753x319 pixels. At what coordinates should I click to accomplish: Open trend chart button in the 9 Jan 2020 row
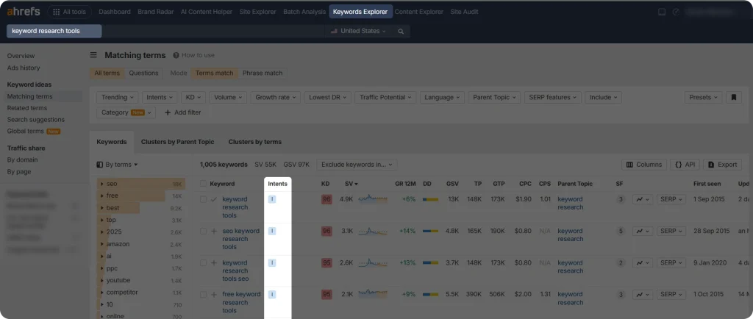click(x=643, y=263)
